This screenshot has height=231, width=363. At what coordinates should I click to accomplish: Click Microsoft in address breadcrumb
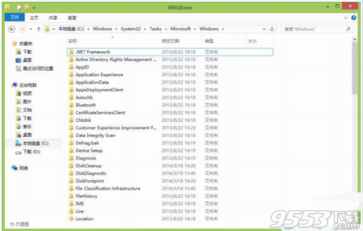180,29
